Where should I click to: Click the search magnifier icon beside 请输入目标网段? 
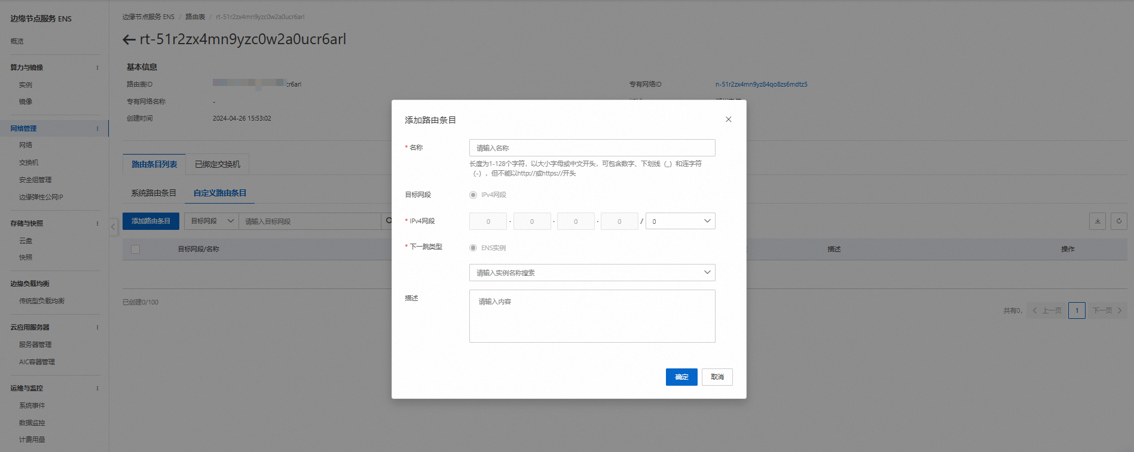pos(388,221)
